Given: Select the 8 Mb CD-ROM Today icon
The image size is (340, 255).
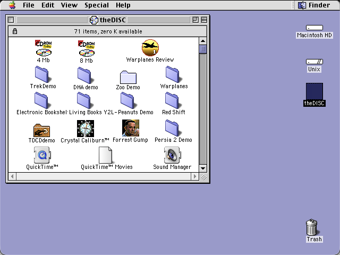Looking at the screenshot, I should (x=86, y=48).
